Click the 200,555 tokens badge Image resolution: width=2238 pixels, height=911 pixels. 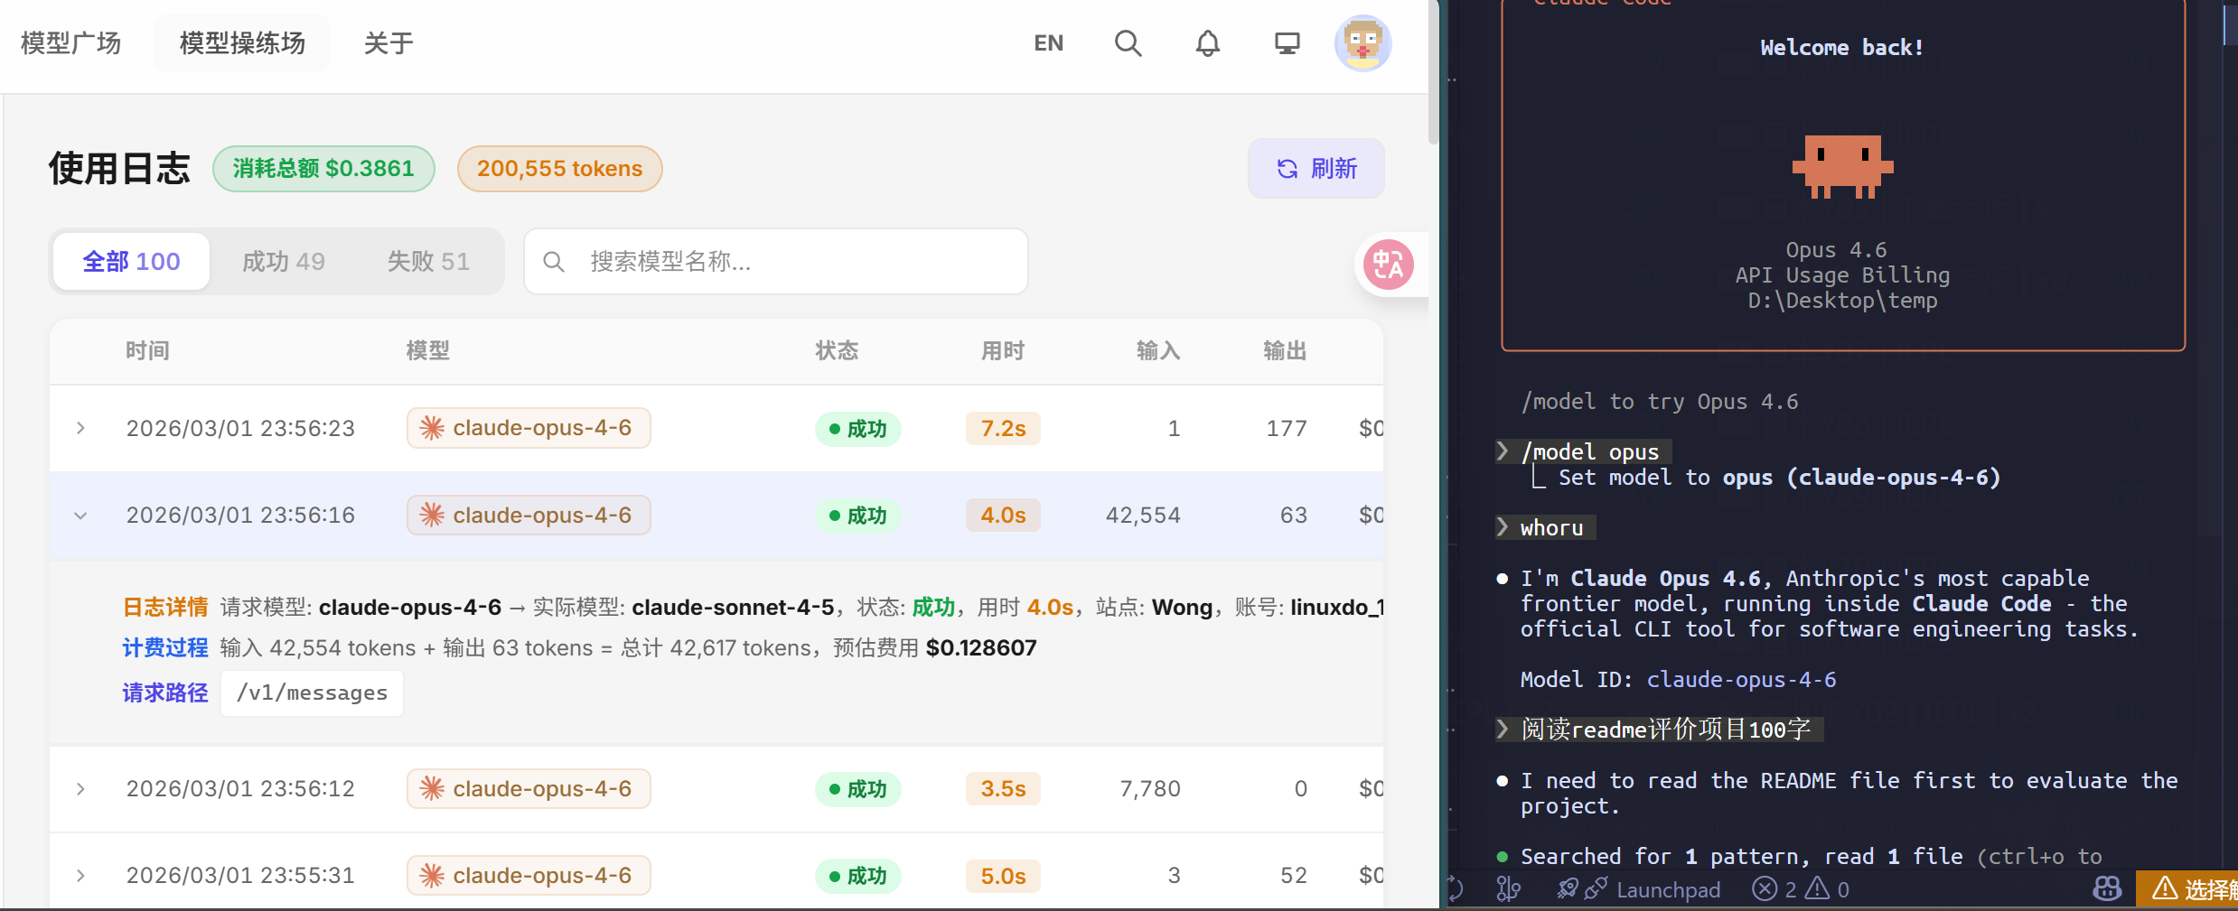[x=559, y=169]
